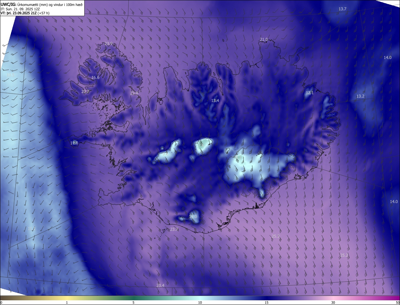The image size is (400, 305).
Task: Click the color scale tick label 10
Action: click(x=200, y=303)
